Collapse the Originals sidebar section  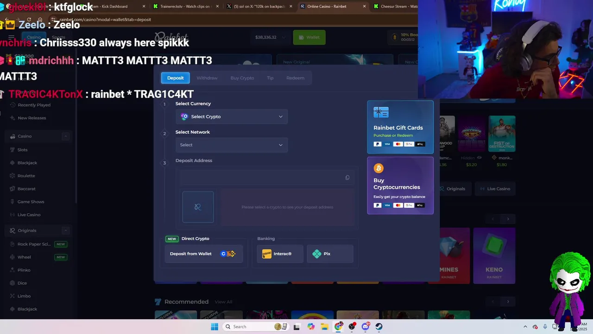click(x=66, y=231)
